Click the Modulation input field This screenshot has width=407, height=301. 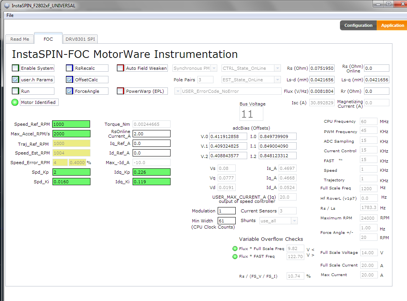tap(226, 211)
